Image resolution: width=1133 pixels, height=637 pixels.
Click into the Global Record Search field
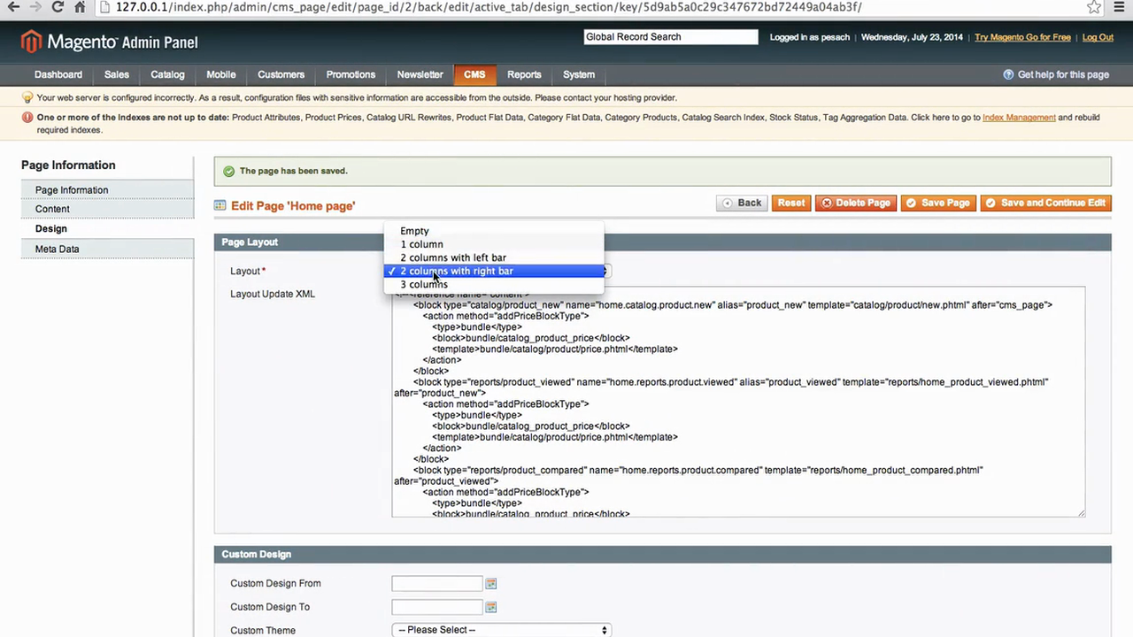670,36
